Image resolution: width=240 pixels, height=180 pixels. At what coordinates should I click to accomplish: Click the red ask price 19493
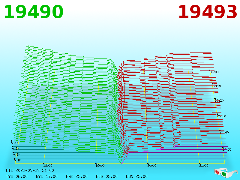click(x=208, y=12)
